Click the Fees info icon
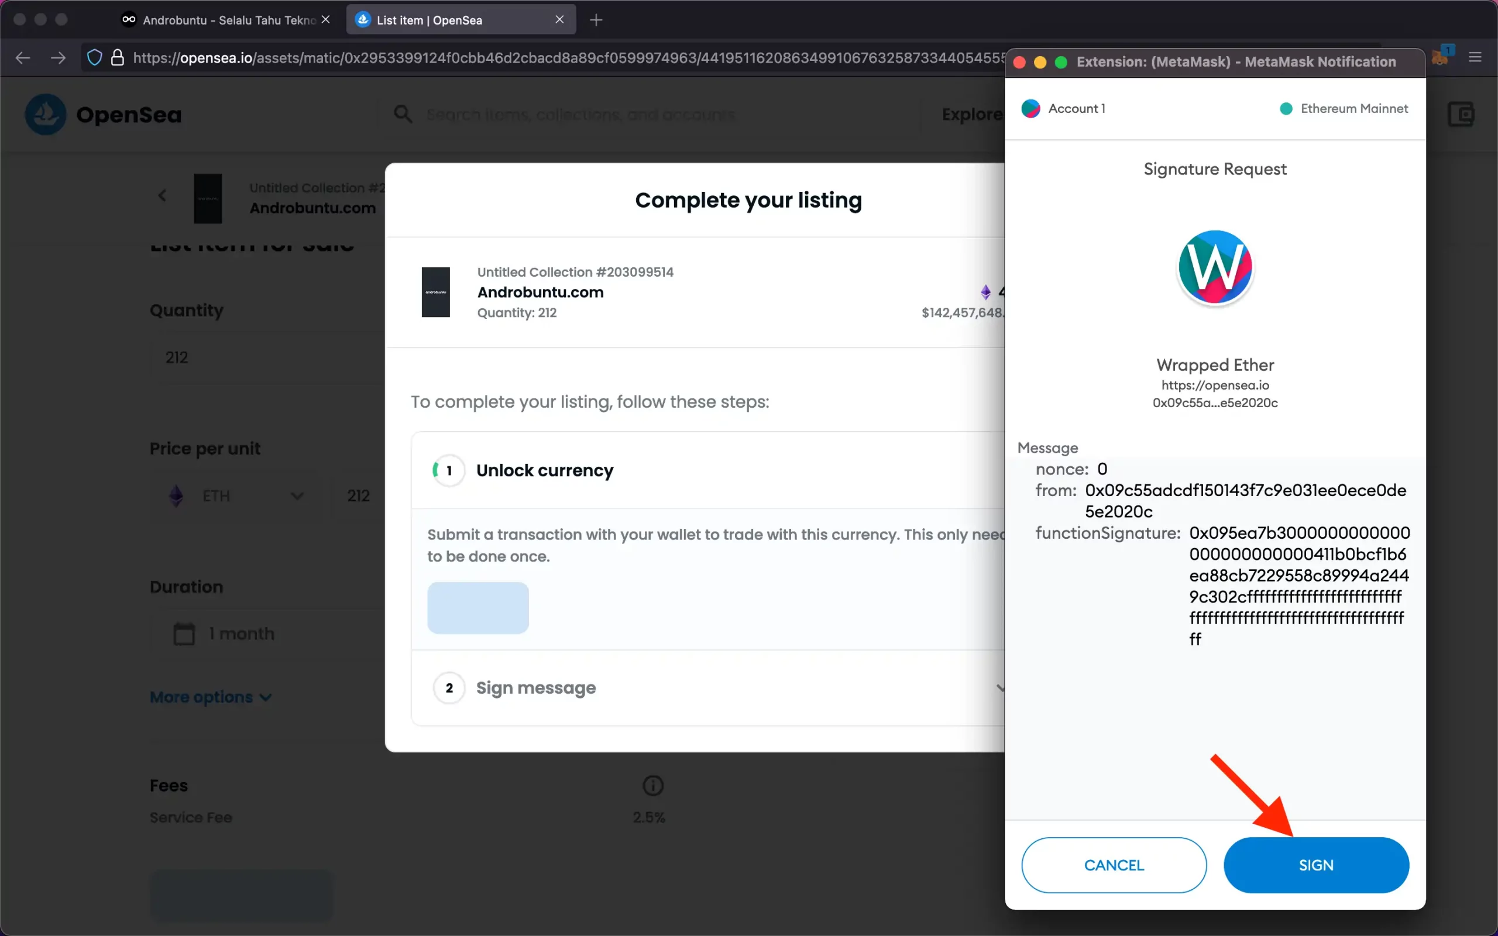Screen dimensions: 1498x936 pyautogui.click(x=653, y=786)
